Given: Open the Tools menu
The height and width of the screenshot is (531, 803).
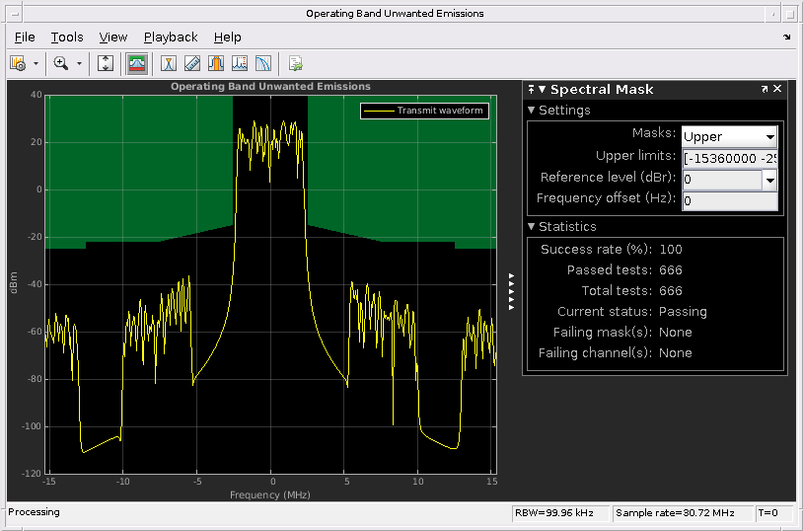Looking at the screenshot, I should [x=67, y=37].
